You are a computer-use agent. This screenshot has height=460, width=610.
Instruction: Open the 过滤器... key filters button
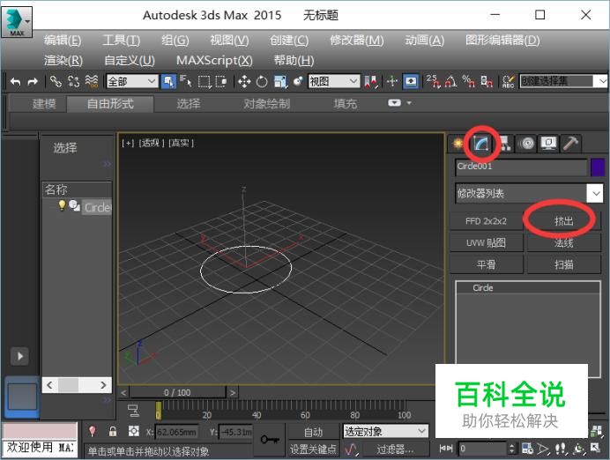pos(395,449)
